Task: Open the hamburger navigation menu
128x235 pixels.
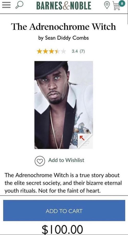Action: (6, 6)
